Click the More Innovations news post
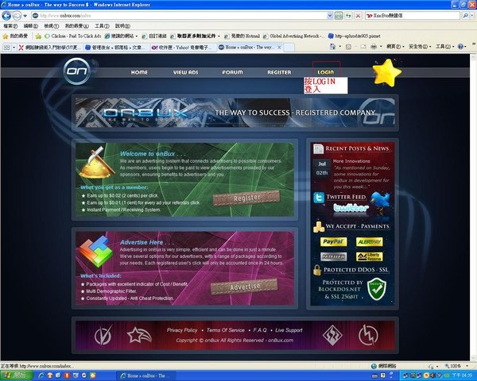Viewport: 477px width, 381px height. [x=351, y=161]
